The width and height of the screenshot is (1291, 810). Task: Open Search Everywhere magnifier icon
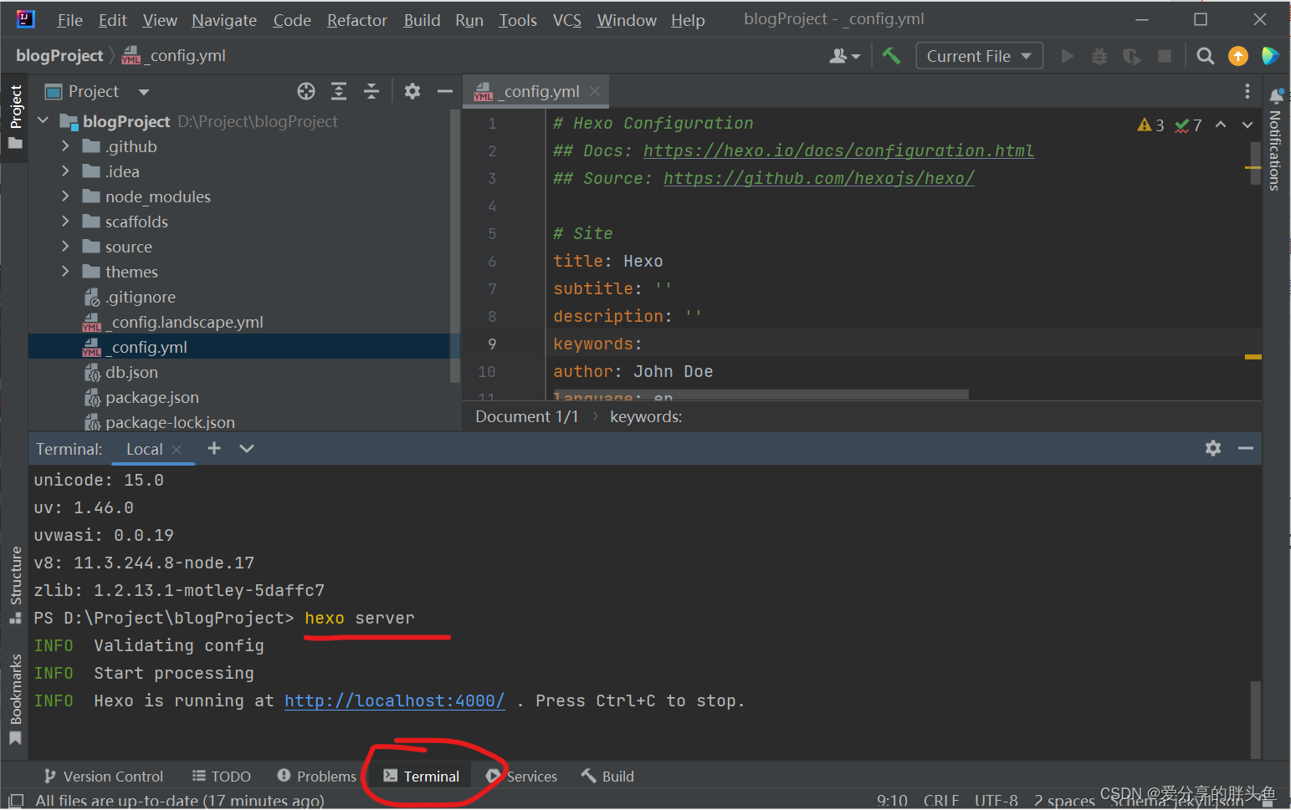click(x=1205, y=56)
